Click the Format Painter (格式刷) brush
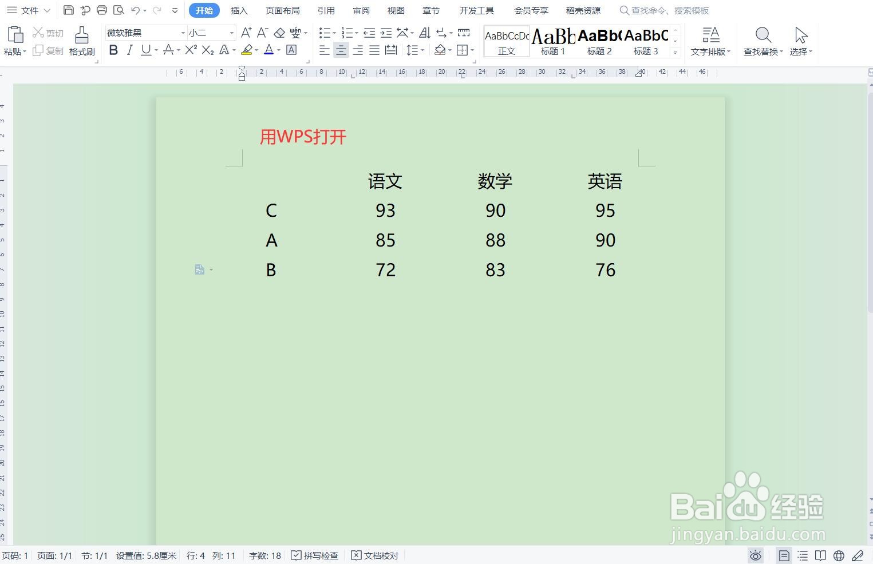Viewport: 873px width, 564px height. (82, 35)
